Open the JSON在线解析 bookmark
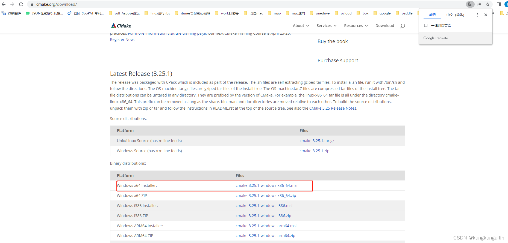508x243 pixels. 44,13
